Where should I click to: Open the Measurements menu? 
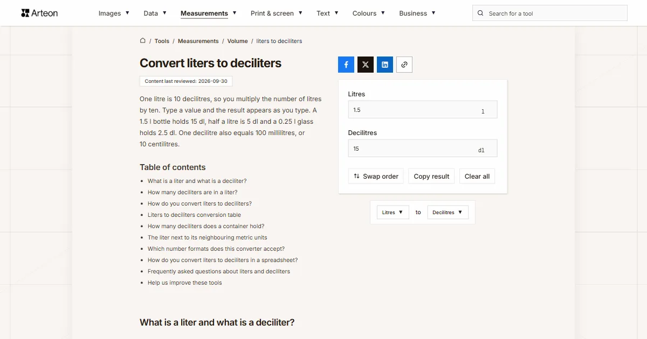point(209,13)
